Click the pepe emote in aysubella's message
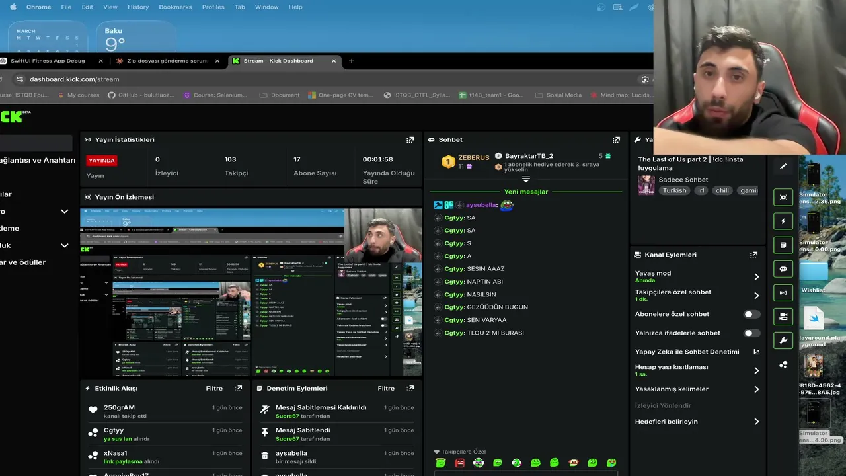 click(506, 205)
